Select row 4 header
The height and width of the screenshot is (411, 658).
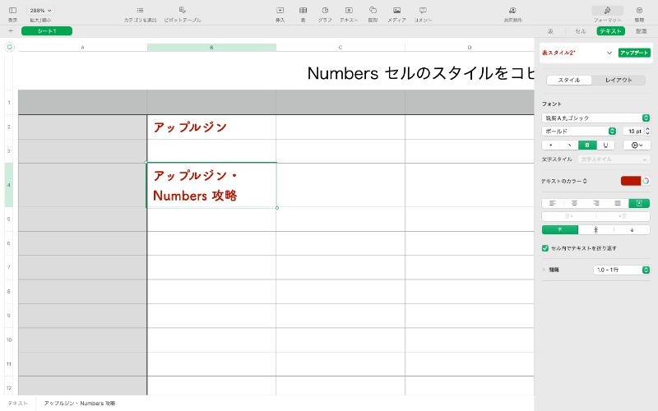pyautogui.click(x=9, y=185)
